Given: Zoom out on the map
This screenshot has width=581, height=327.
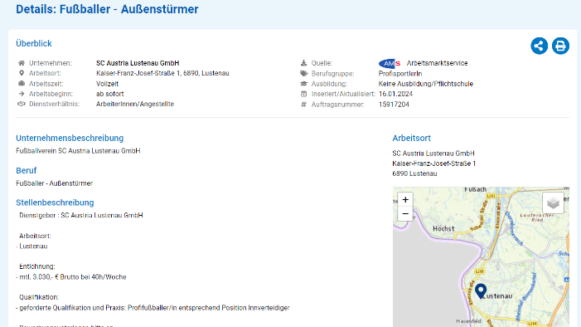Looking at the screenshot, I should (405, 214).
